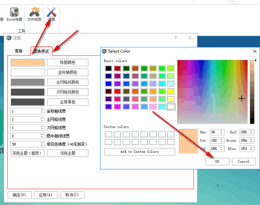
Task: Open the 文件找回 file recovery tool
Action: click(x=34, y=14)
